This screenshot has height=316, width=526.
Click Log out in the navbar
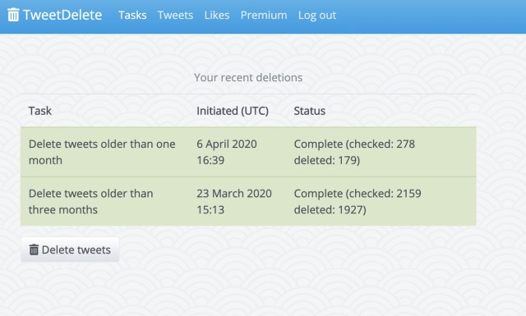(x=317, y=15)
